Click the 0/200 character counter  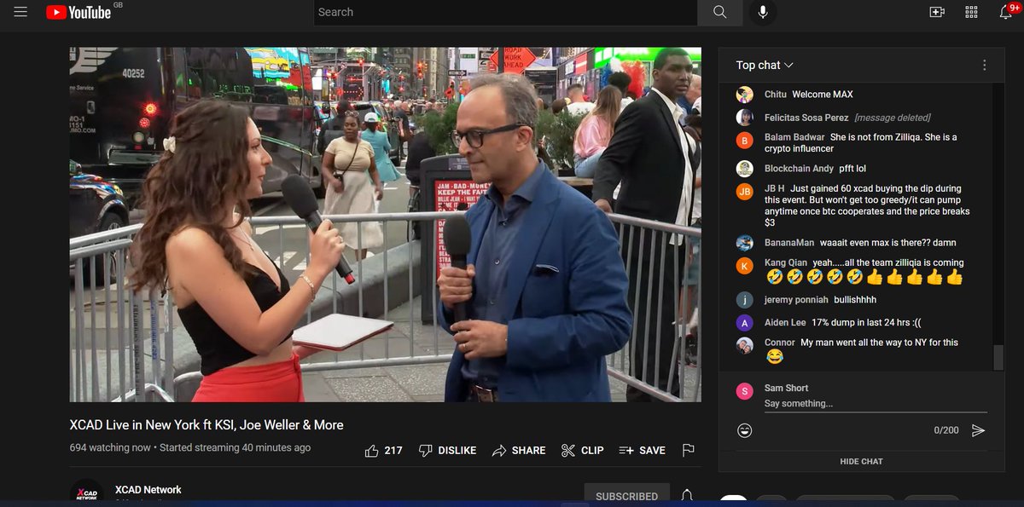tap(946, 430)
